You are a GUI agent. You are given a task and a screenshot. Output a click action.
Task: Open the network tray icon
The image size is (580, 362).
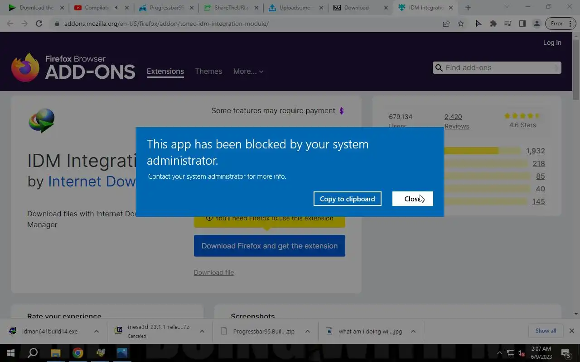(510, 353)
